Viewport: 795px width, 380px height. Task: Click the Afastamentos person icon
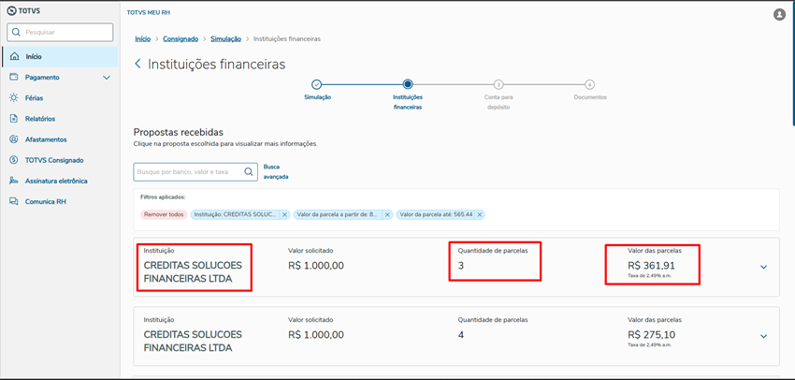pos(14,139)
